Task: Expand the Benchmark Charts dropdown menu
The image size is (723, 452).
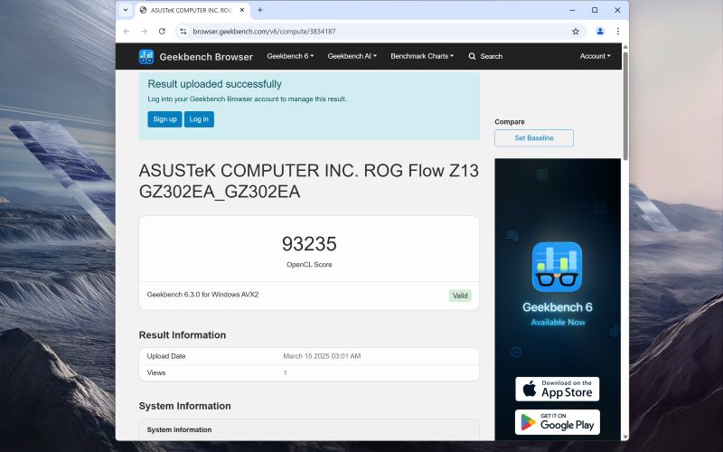Action: point(422,56)
